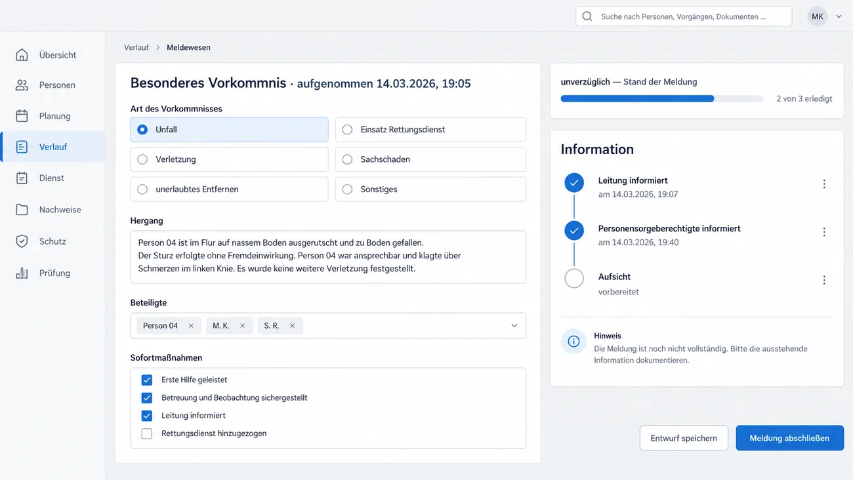Click the magnifier icon in search bar
The height and width of the screenshot is (480, 853).
(x=587, y=16)
